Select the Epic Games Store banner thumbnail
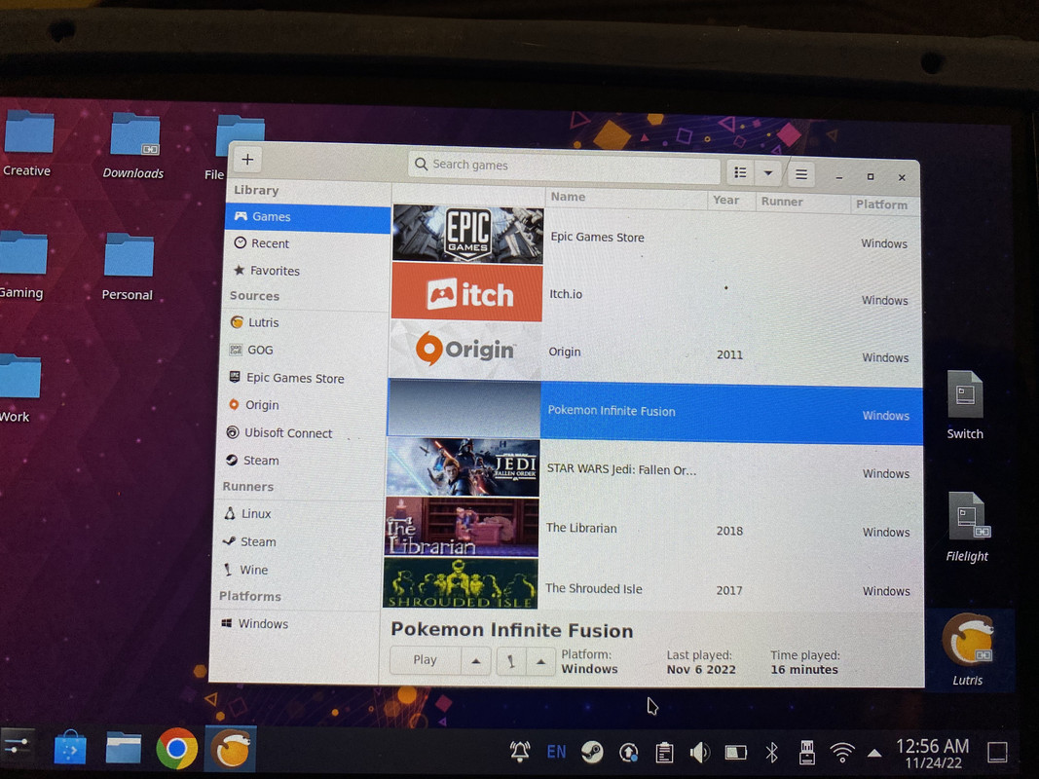The image size is (1039, 779). pyautogui.click(x=467, y=233)
